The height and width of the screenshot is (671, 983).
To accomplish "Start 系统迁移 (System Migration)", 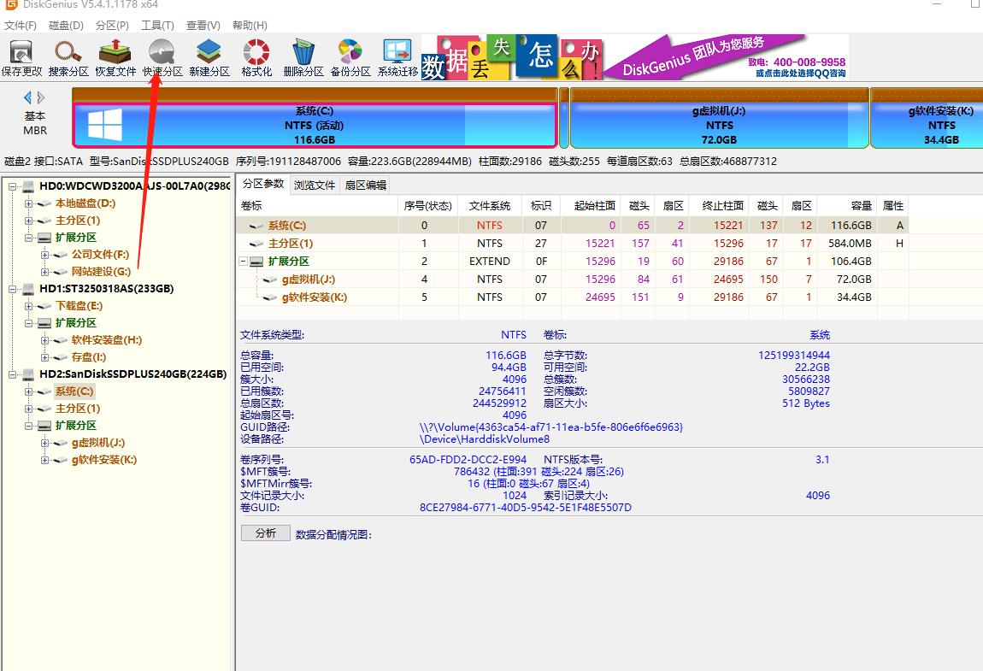I will [397, 57].
